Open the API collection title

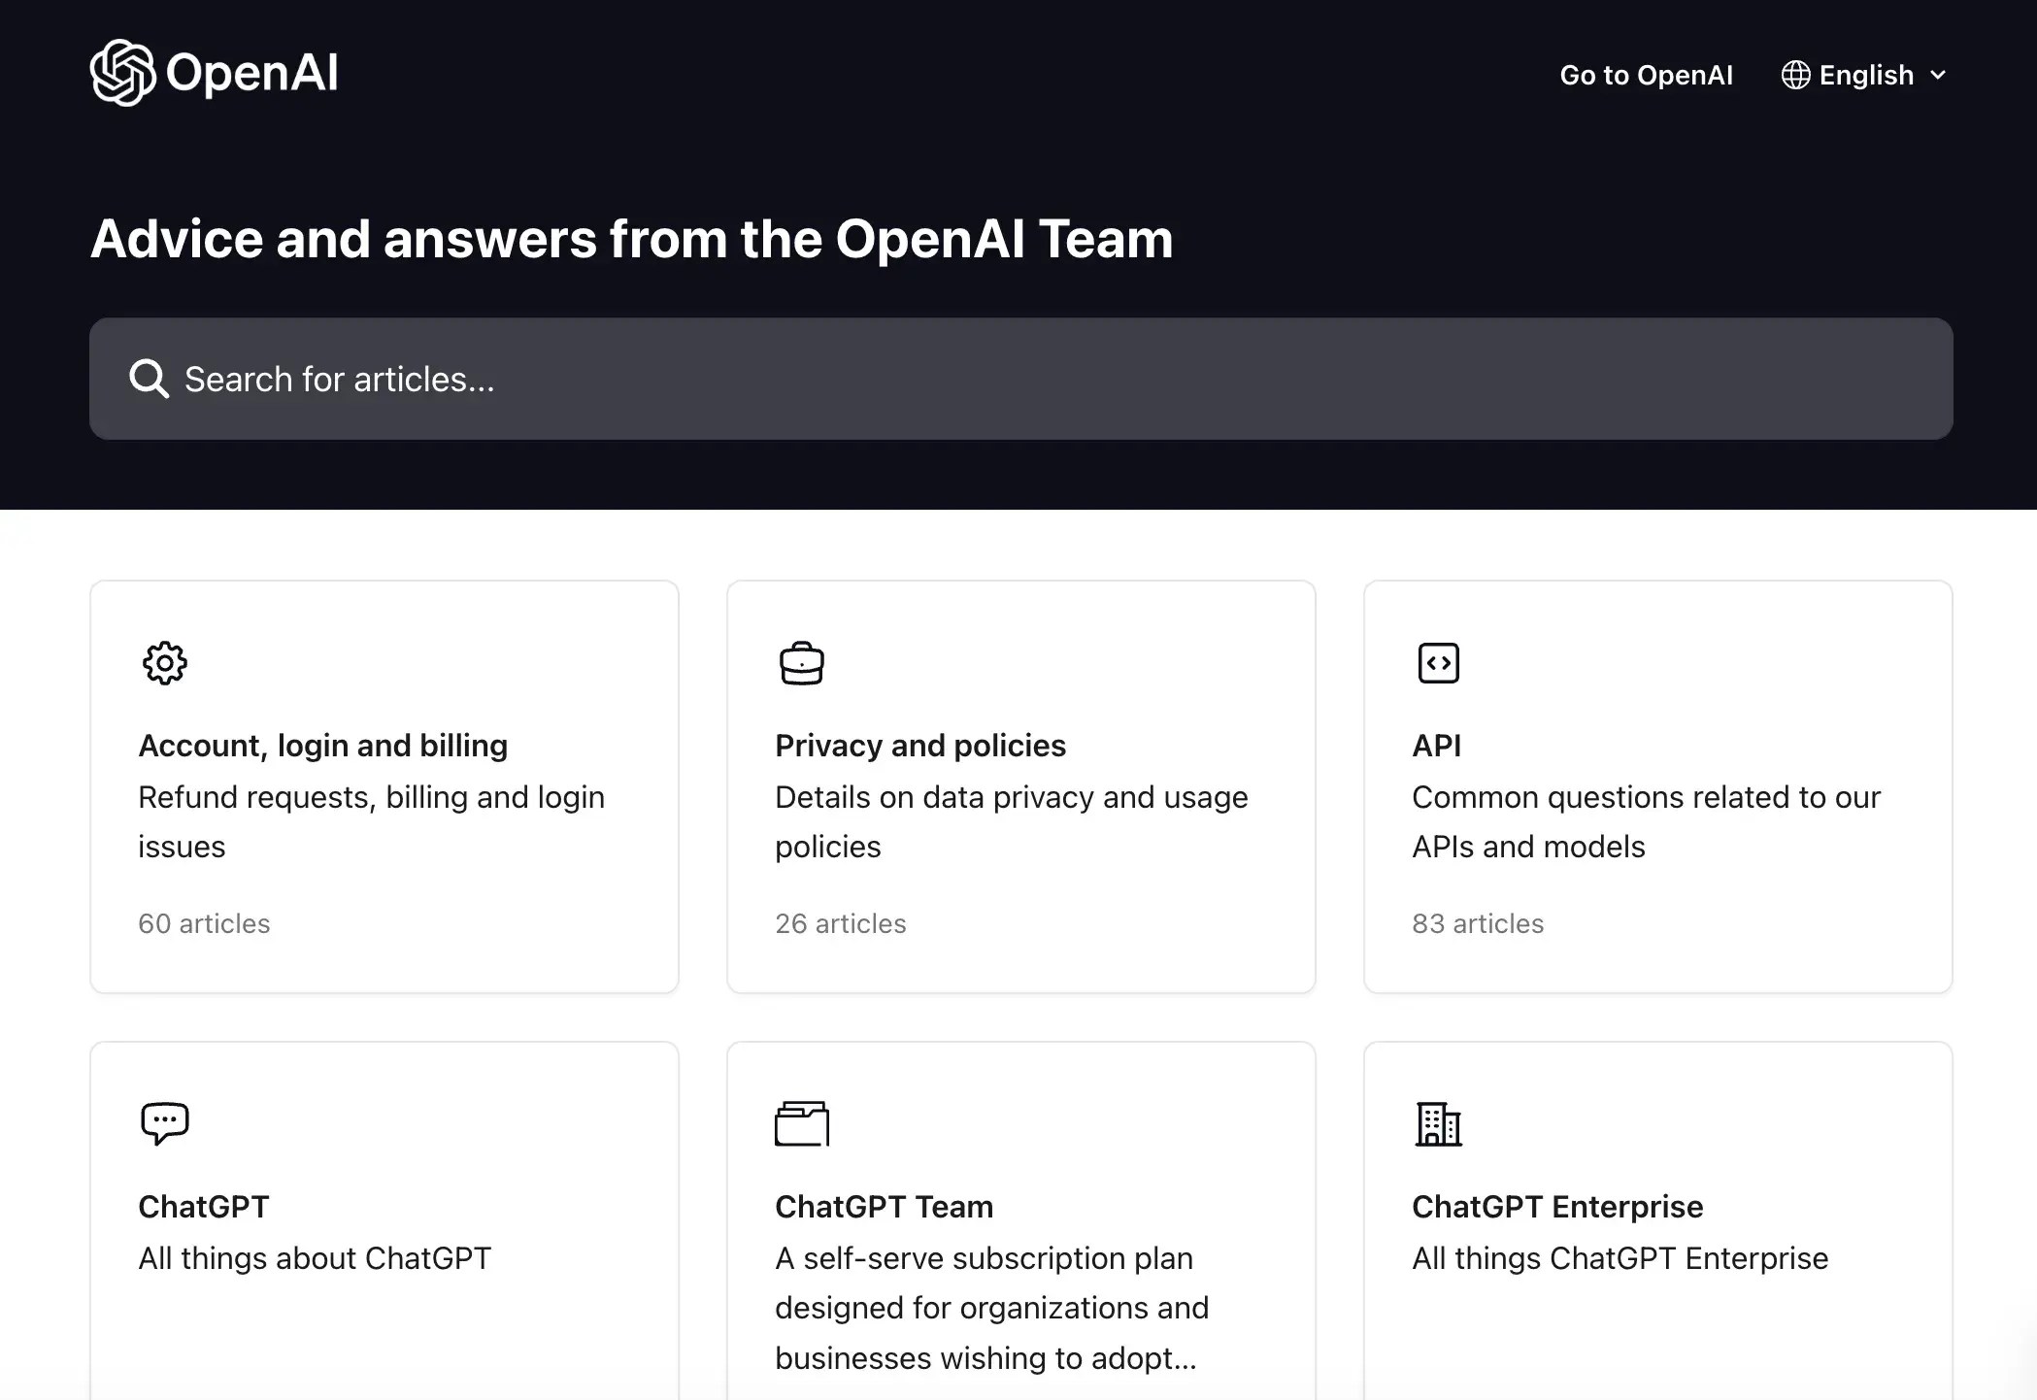1436,745
